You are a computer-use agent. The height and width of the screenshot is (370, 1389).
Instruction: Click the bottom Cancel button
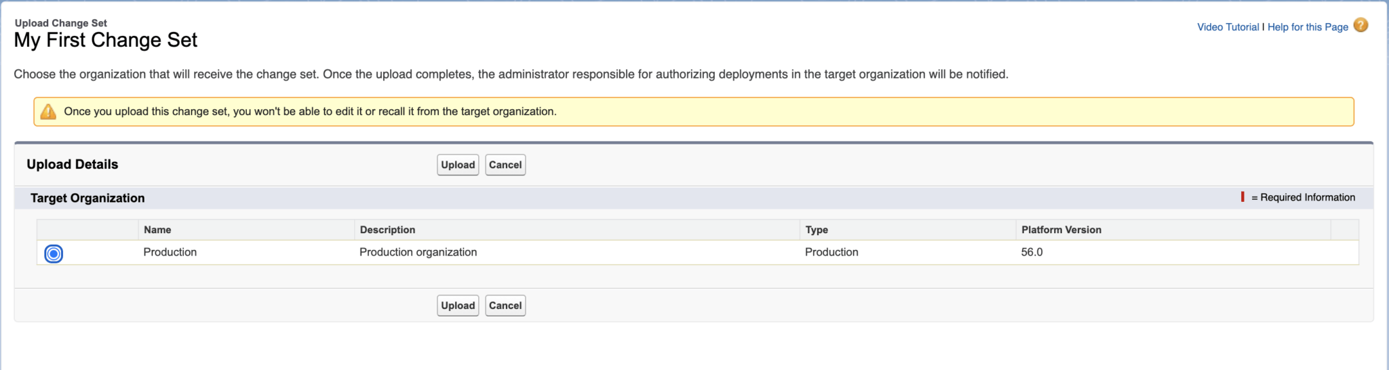(x=505, y=306)
